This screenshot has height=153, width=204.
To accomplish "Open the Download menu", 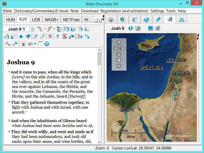I will [x=90, y=11].
